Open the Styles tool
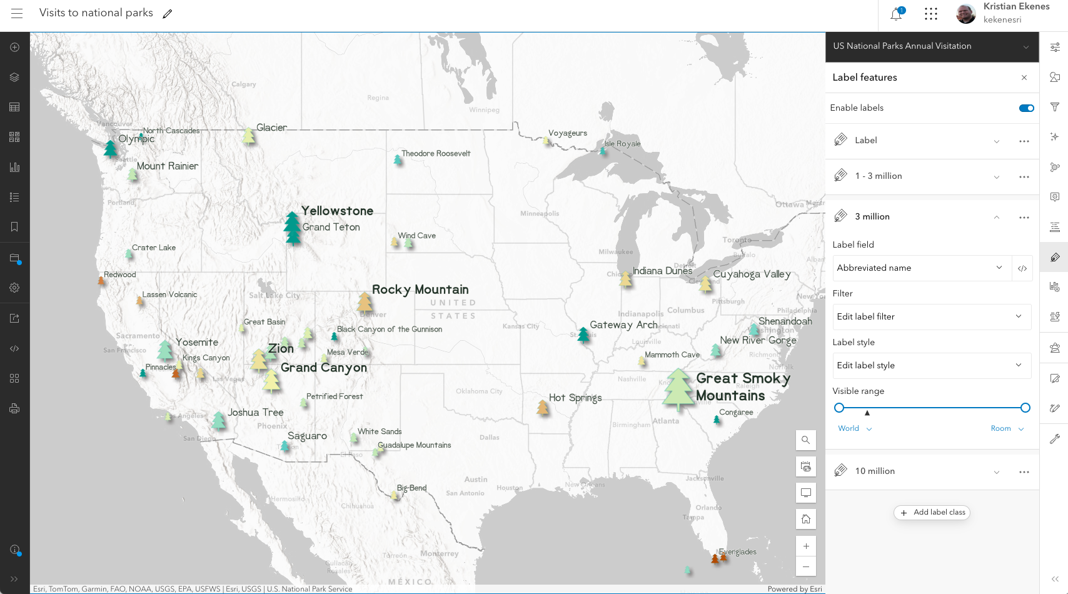1068x594 pixels. coord(1055,78)
